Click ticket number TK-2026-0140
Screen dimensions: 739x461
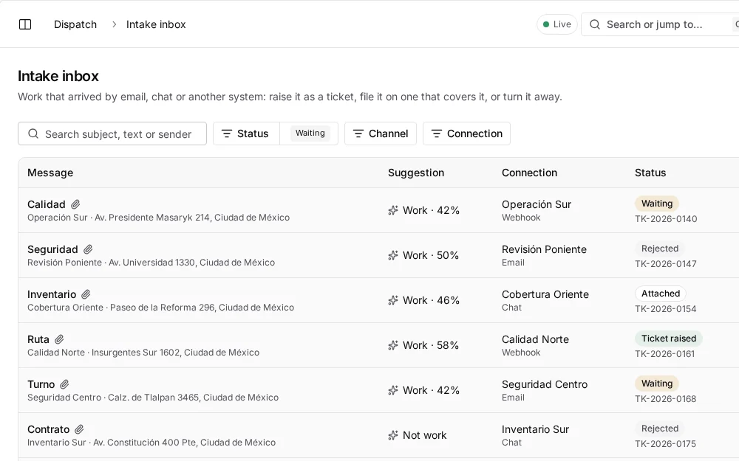666,219
